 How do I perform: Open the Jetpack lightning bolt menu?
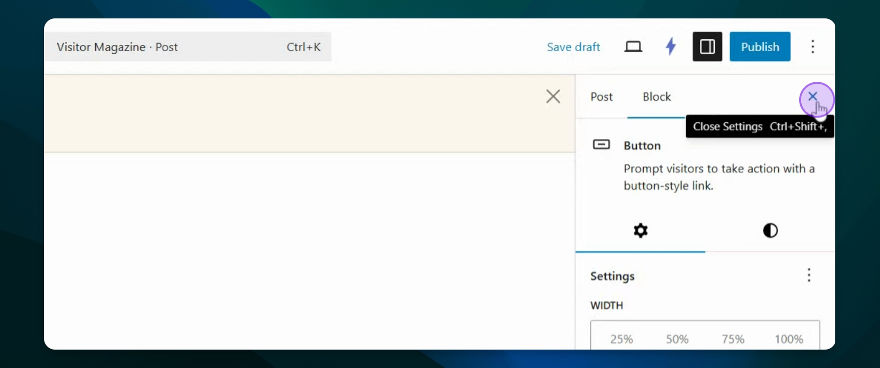click(670, 47)
